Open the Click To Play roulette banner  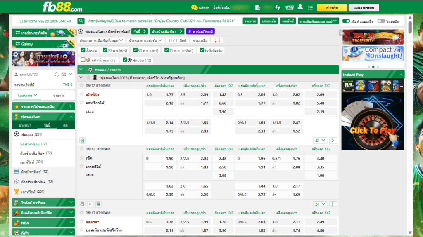(373, 121)
